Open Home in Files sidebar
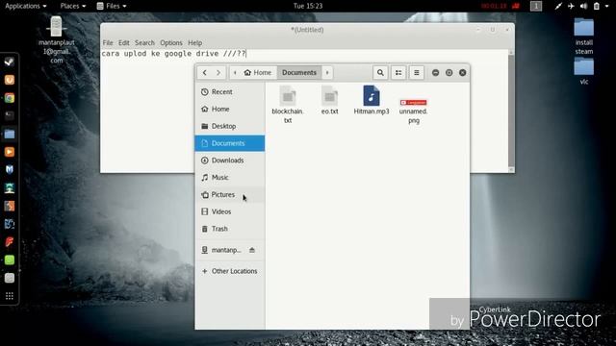The image size is (616, 346). [x=230, y=109]
